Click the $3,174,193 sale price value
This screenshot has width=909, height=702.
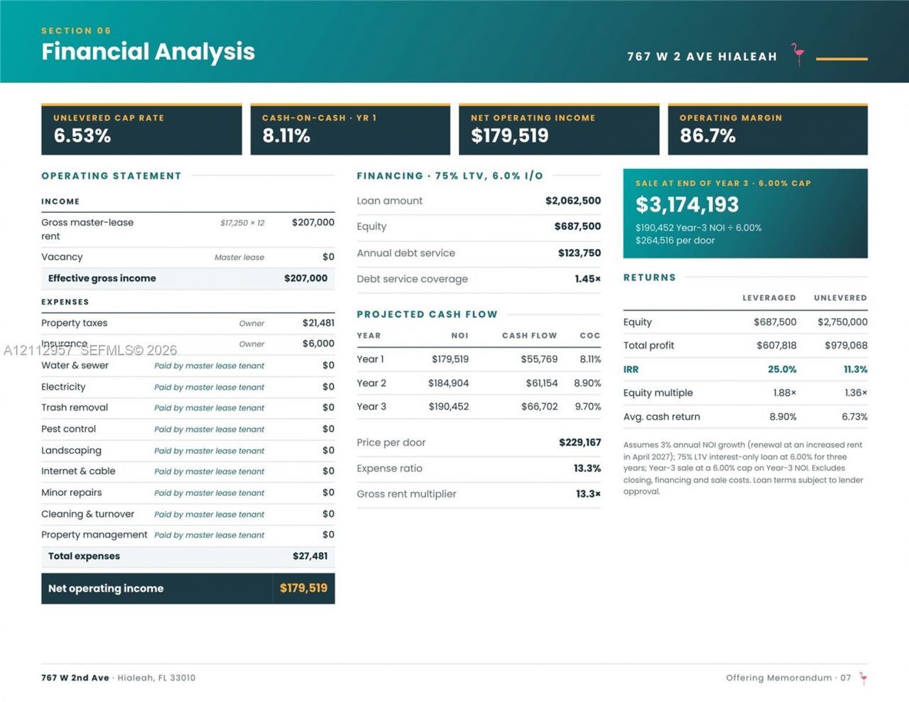(x=687, y=204)
